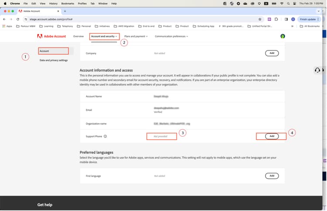Open the Bookmarks menu in the menu bar
The height and width of the screenshot is (211, 327).
pos(68,3)
